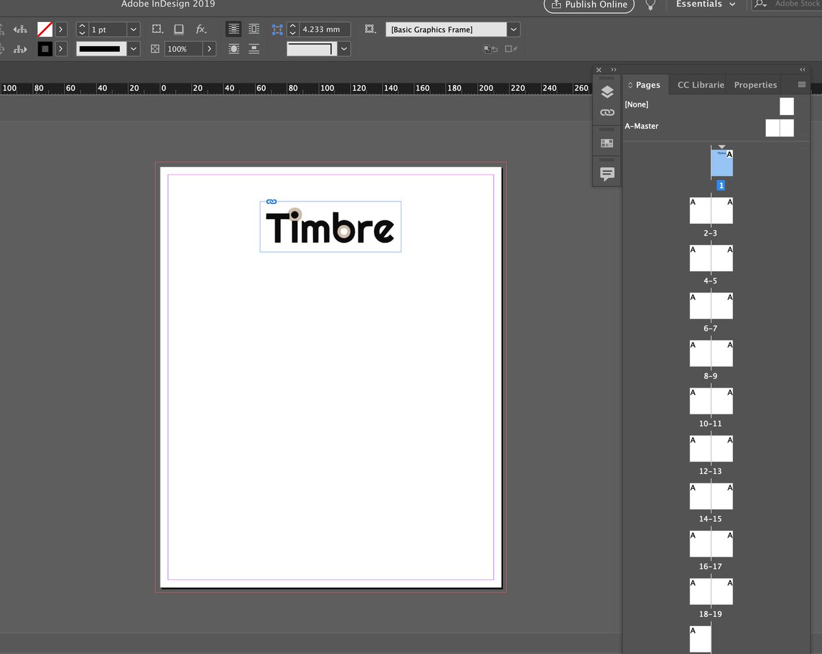
Task: Select spread 12–13 thumbnail
Action: click(711, 449)
